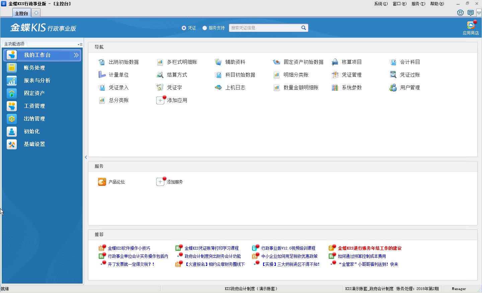Select 工资管理 in the sidebar
Image resolution: width=482 pixels, height=293 pixels.
[x=42, y=106]
